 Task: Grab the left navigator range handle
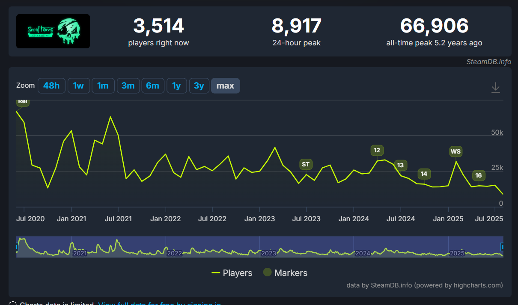tap(17, 247)
